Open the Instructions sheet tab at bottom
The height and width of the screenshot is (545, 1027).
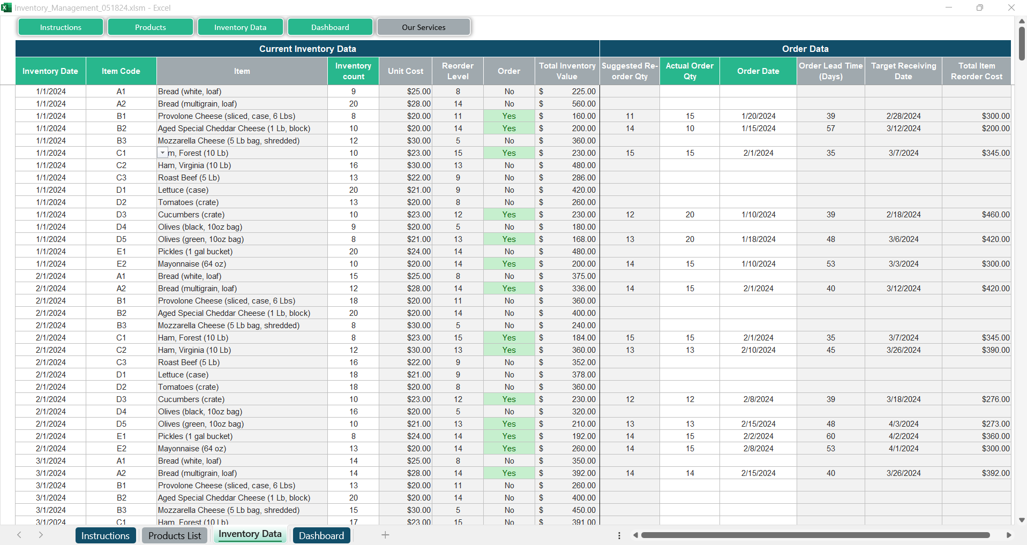(x=105, y=535)
